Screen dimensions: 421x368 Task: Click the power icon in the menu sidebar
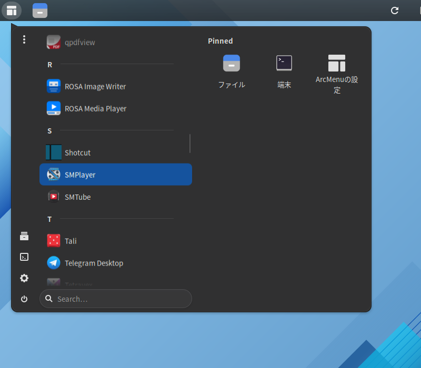[24, 299]
